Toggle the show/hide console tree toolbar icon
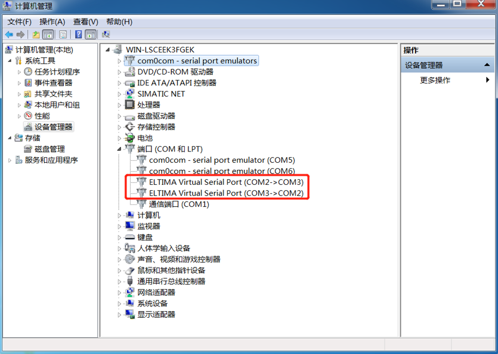The height and width of the screenshot is (354, 498). (x=48, y=35)
